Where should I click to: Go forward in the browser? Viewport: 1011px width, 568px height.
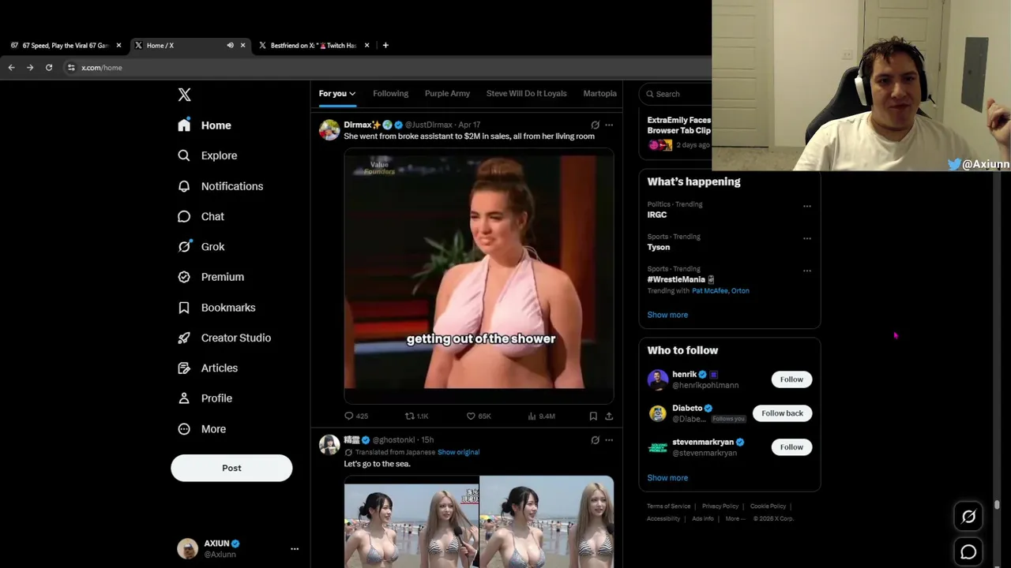(x=30, y=68)
